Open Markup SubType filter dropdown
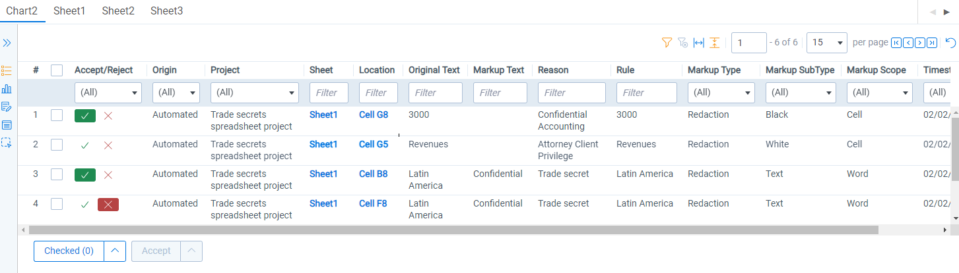 click(801, 93)
